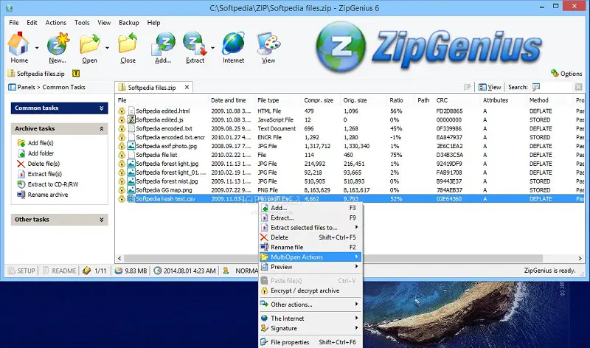Click Add file(s) in Archive tasks
590x348 pixels.
(x=35, y=143)
